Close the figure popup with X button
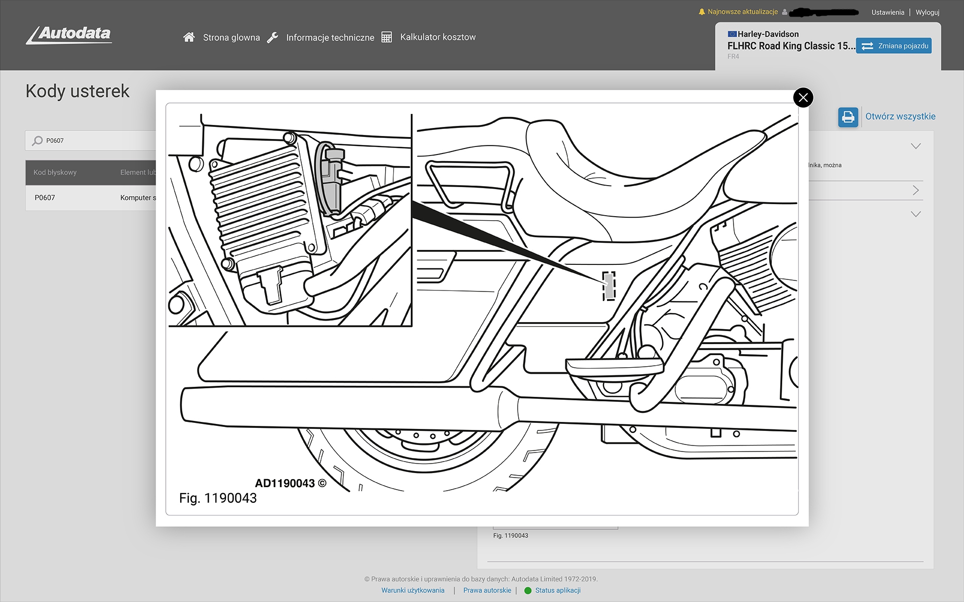964x602 pixels. [x=803, y=97]
